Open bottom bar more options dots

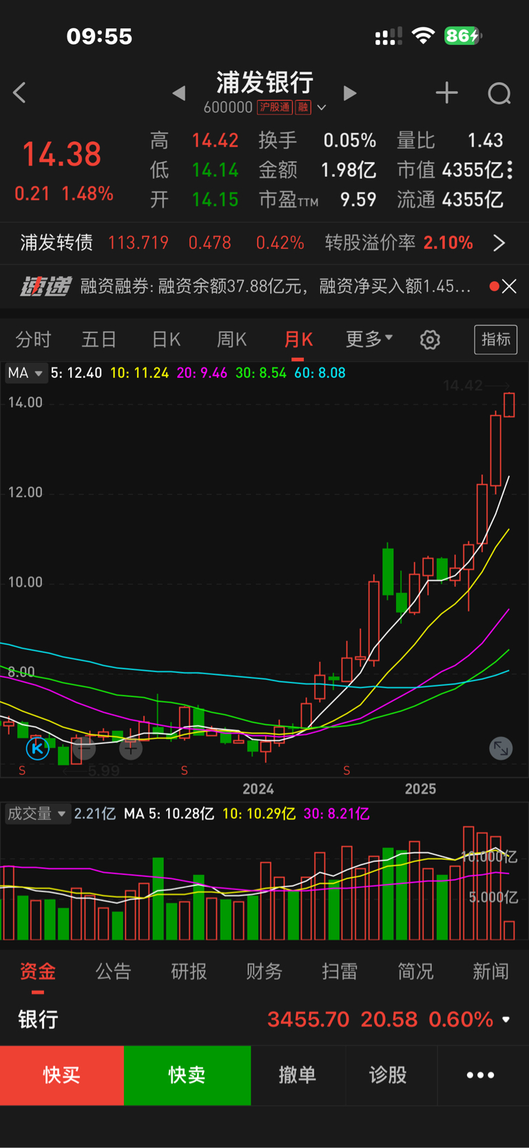pos(481,1075)
